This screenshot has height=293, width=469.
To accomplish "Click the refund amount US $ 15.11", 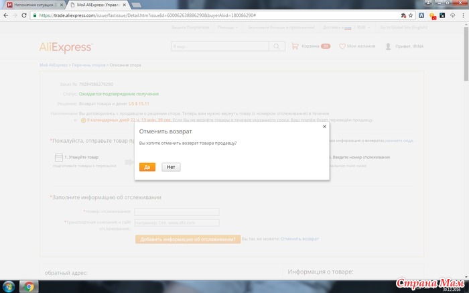I will (x=139, y=103).
